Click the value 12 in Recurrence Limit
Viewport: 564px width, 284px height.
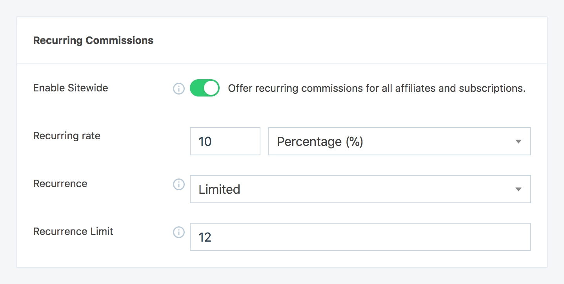(x=205, y=237)
